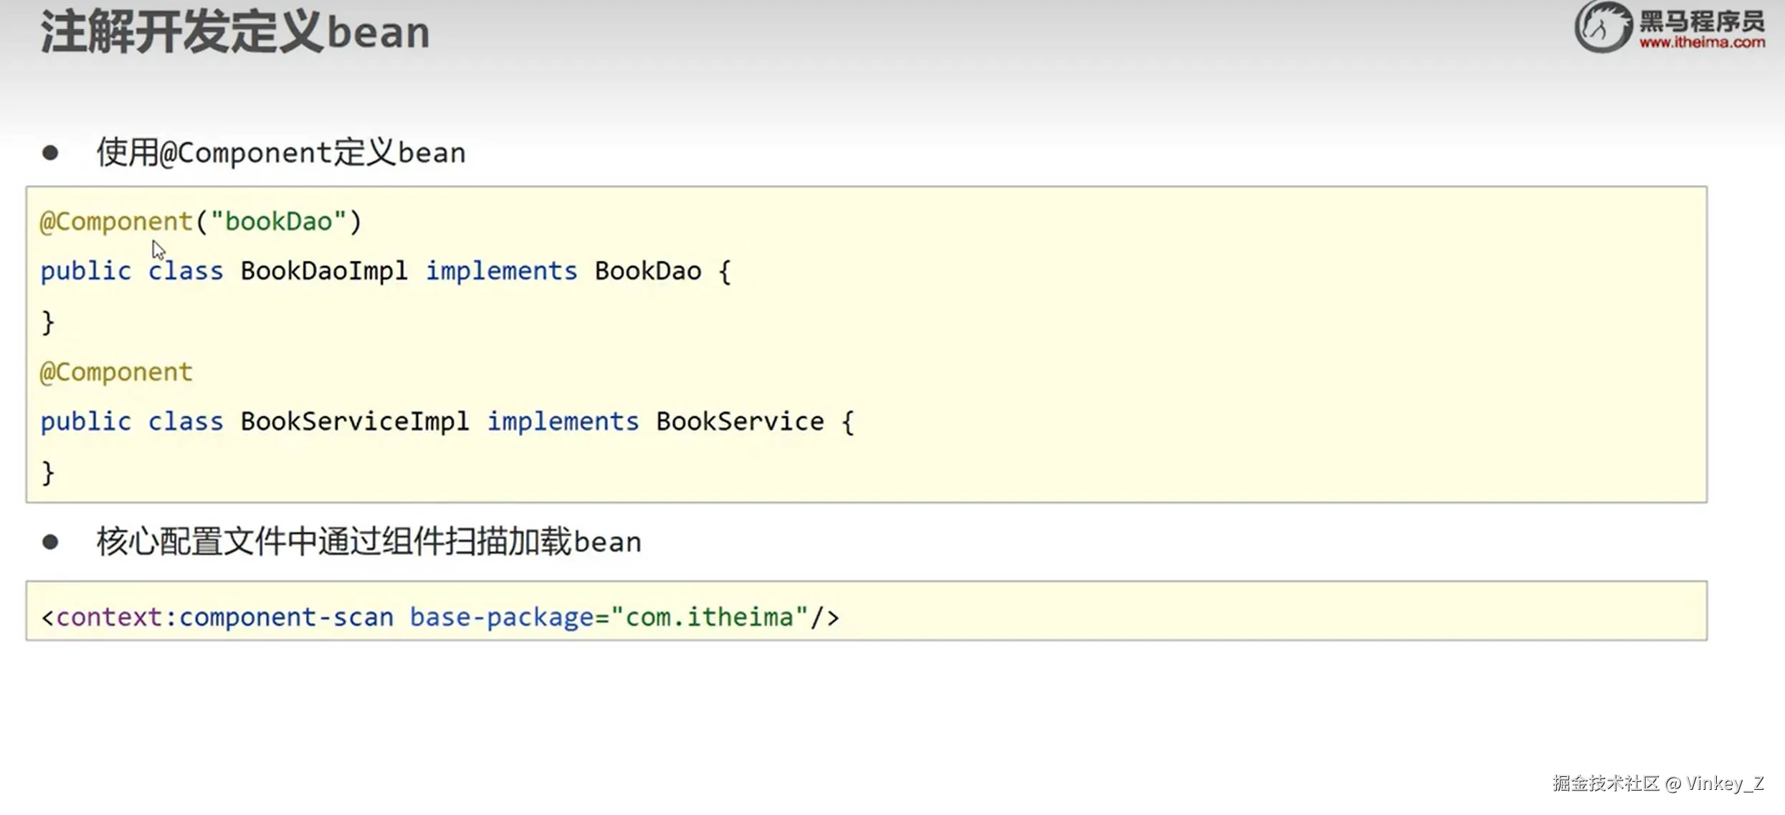Screen dimensions: 1785x815
Task: Click the 黑马程序员 brand name text
Action: point(1702,22)
